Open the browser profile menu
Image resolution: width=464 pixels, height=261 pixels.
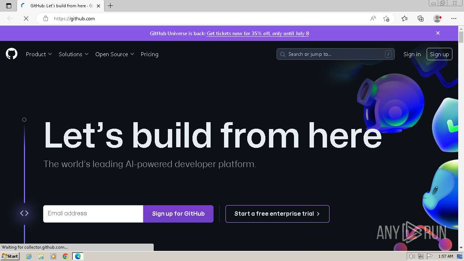437,18
